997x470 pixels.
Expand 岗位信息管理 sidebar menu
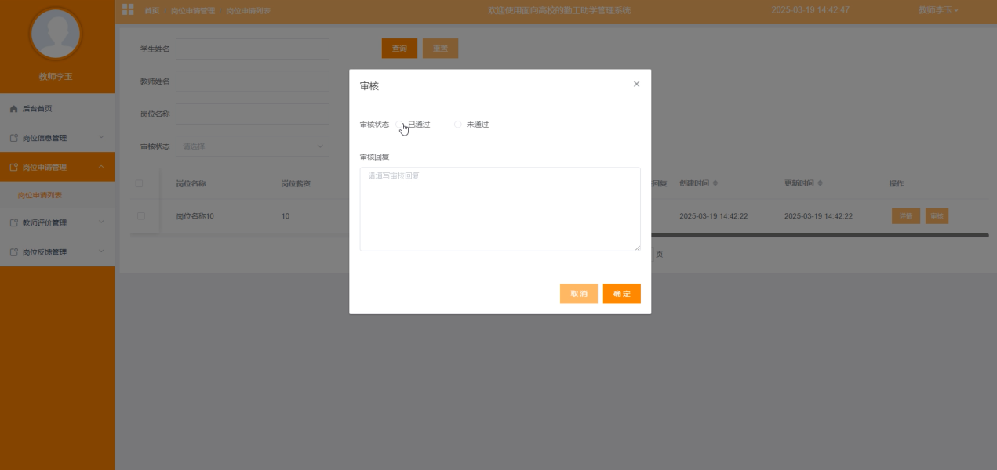57,138
